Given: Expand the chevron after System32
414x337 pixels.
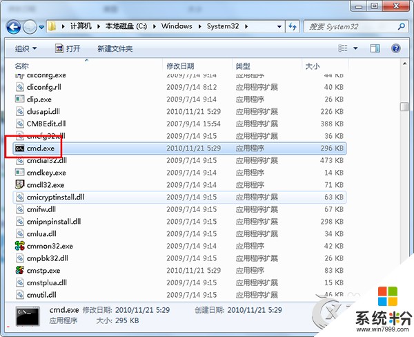Looking at the screenshot, I should (246, 26).
